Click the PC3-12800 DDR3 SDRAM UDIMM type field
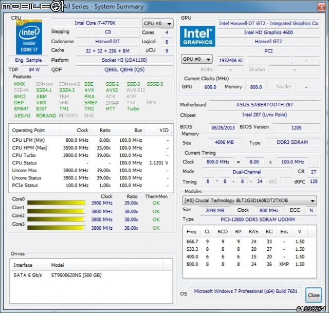Viewport: 329px width, 313px height. point(258,219)
